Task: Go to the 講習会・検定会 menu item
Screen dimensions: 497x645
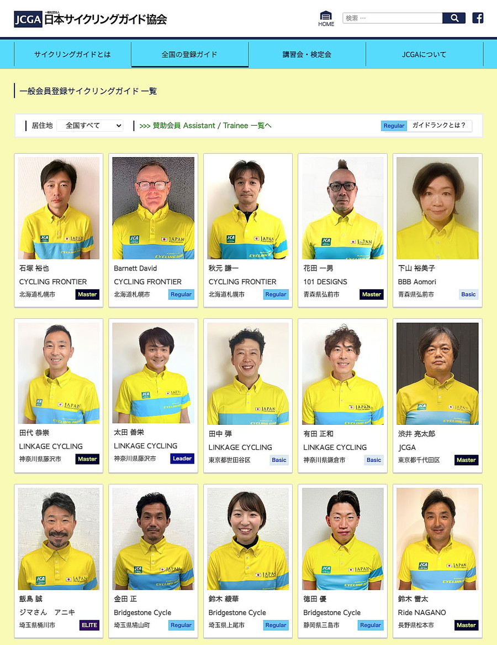Action: (307, 54)
